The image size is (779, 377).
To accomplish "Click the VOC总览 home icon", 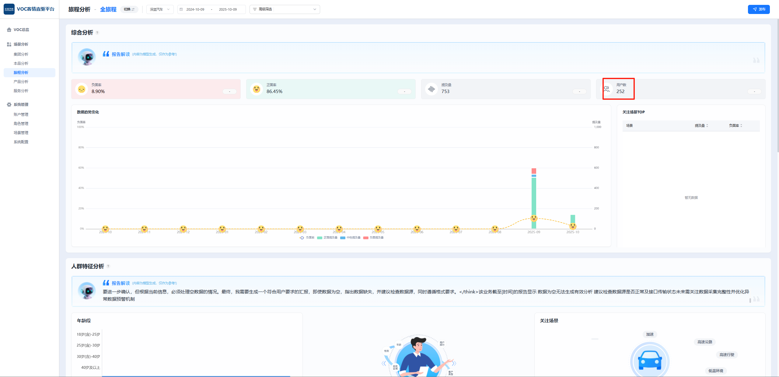I will 9,30.
